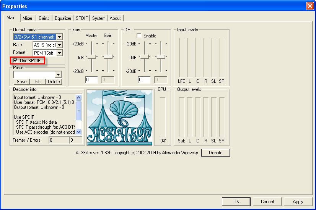
Task: Click the Gain slider thumb beside Master
Action: (108, 57)
